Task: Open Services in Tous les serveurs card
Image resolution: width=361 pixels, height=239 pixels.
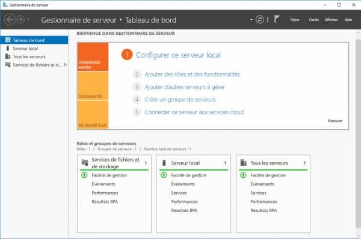Action: (258, 193)
